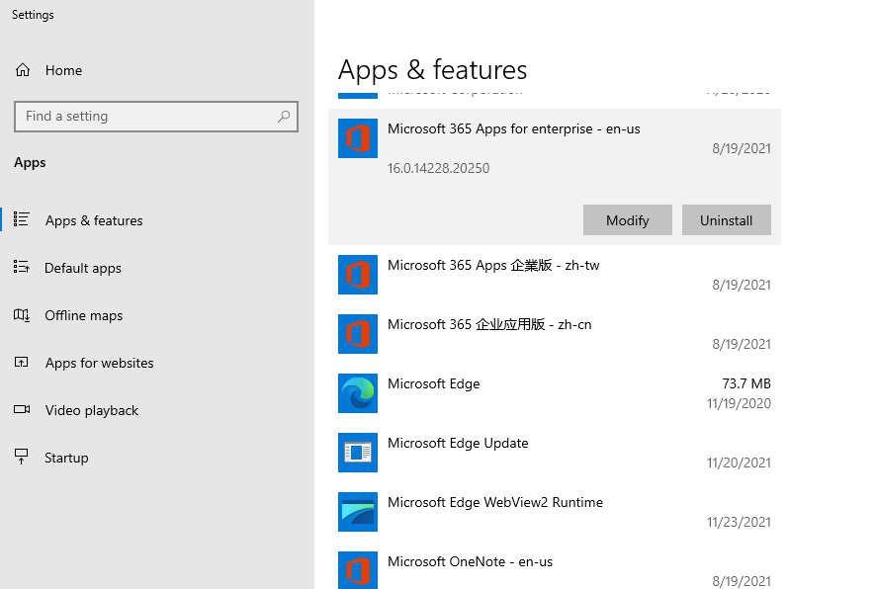
Task: Click the Edge WebView2 Runtime icon
Action: [x=358, y=511]
